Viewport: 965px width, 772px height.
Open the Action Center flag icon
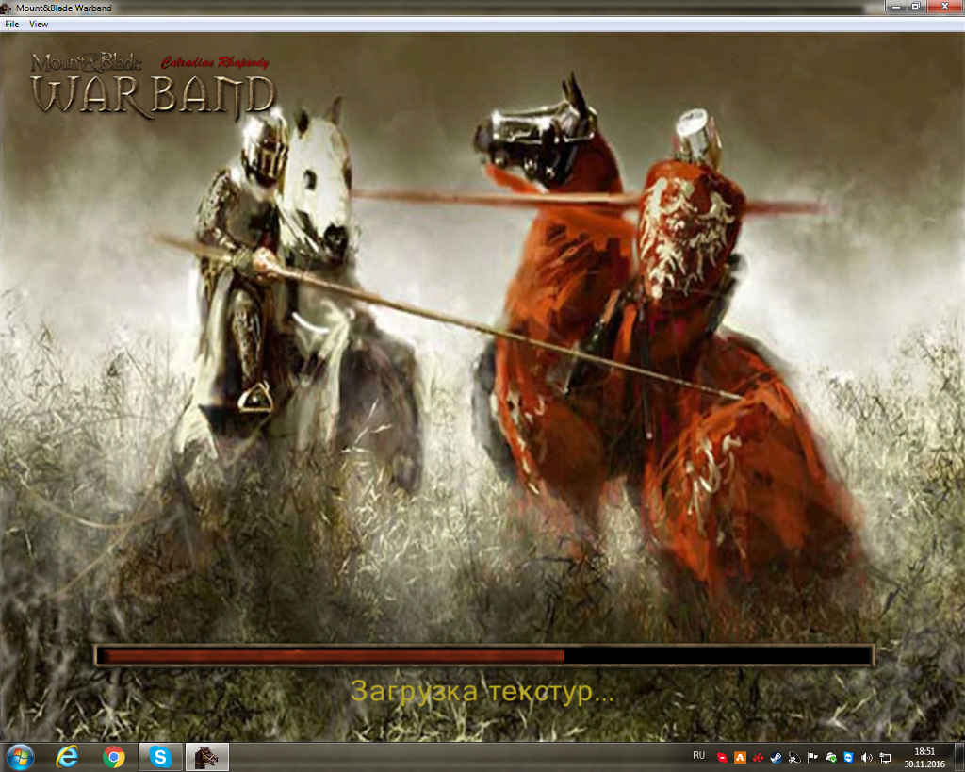812,757
